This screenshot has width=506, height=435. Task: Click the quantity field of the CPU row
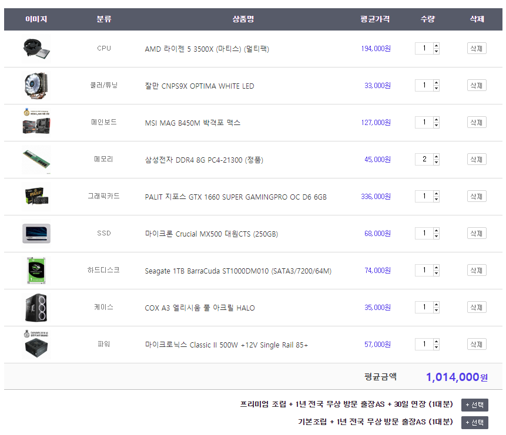(x=424, y=48)
